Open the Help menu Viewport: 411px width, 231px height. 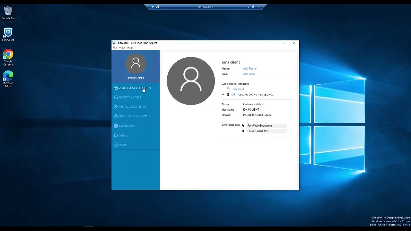click(130, 48)
